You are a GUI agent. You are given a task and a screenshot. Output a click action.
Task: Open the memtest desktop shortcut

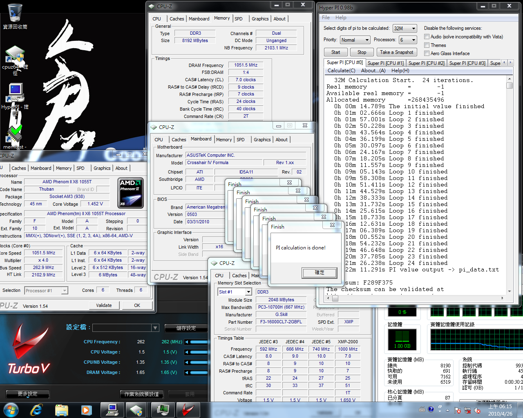click(15, 137)
